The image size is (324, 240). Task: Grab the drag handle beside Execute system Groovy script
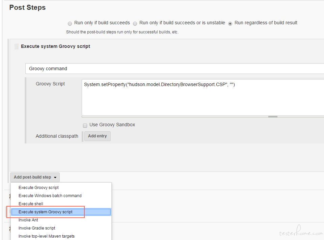pos(16,46)
